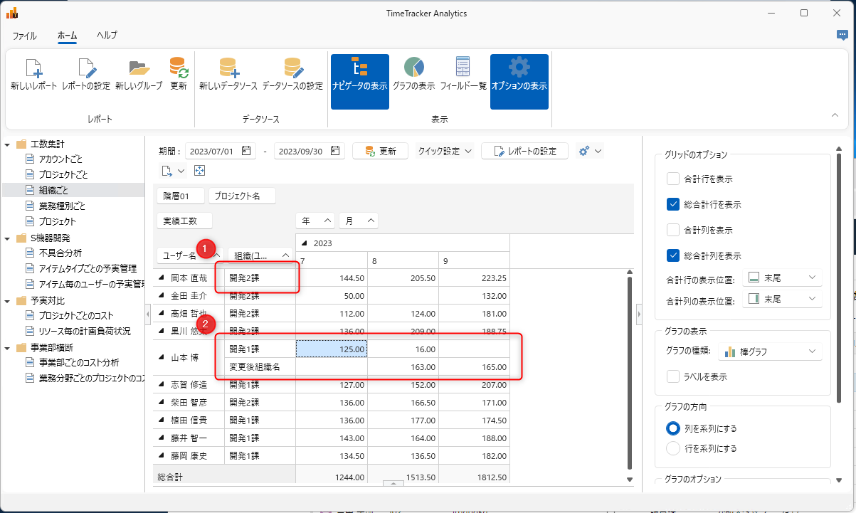
Task: Select the 行を系列にする radio button
Action: pyautogui.click(x=673, y=448)
